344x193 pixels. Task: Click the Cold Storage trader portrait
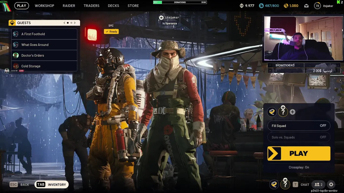16,66
